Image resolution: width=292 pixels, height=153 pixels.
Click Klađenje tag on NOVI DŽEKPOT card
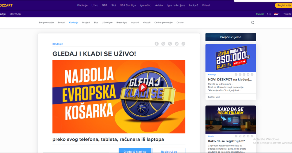point(212,75)
